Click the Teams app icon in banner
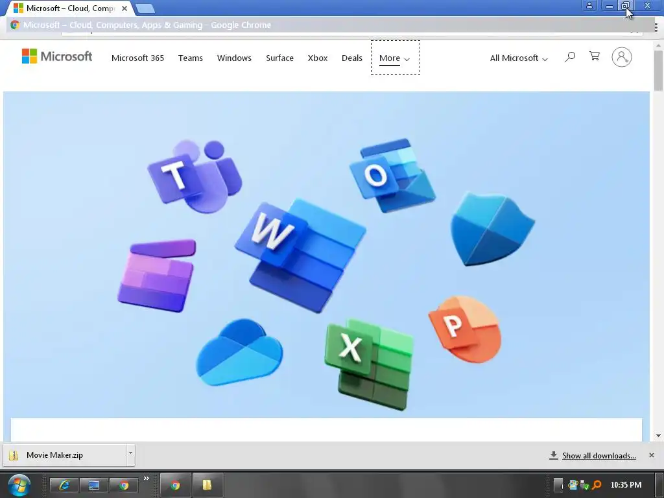This screenshot has height=498, width=664. tap(195, 176)
